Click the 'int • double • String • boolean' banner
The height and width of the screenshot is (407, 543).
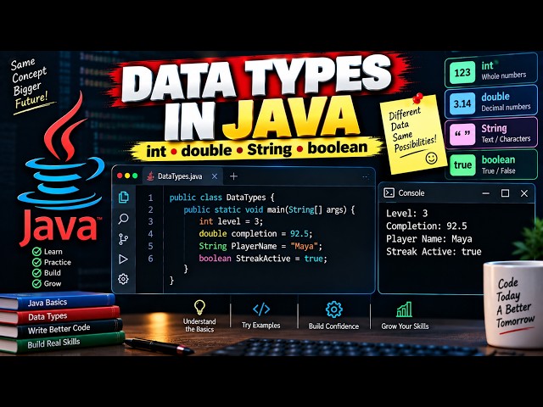[x=257, y=149]
